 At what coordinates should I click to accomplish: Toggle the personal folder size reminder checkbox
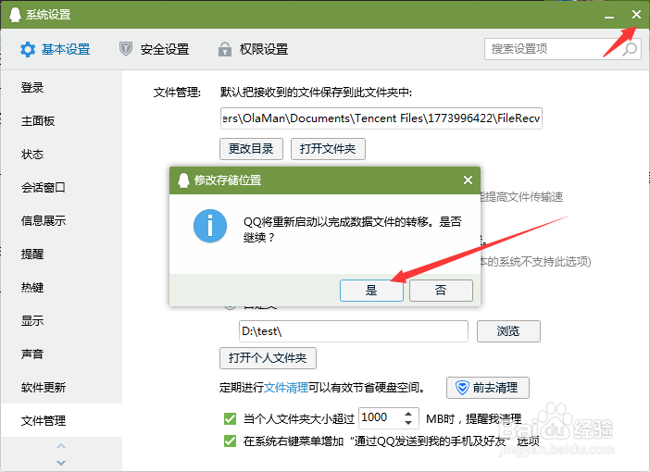coord(230,419)
